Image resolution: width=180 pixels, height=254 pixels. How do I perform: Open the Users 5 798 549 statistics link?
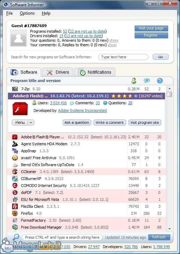(x=162, y=247)
